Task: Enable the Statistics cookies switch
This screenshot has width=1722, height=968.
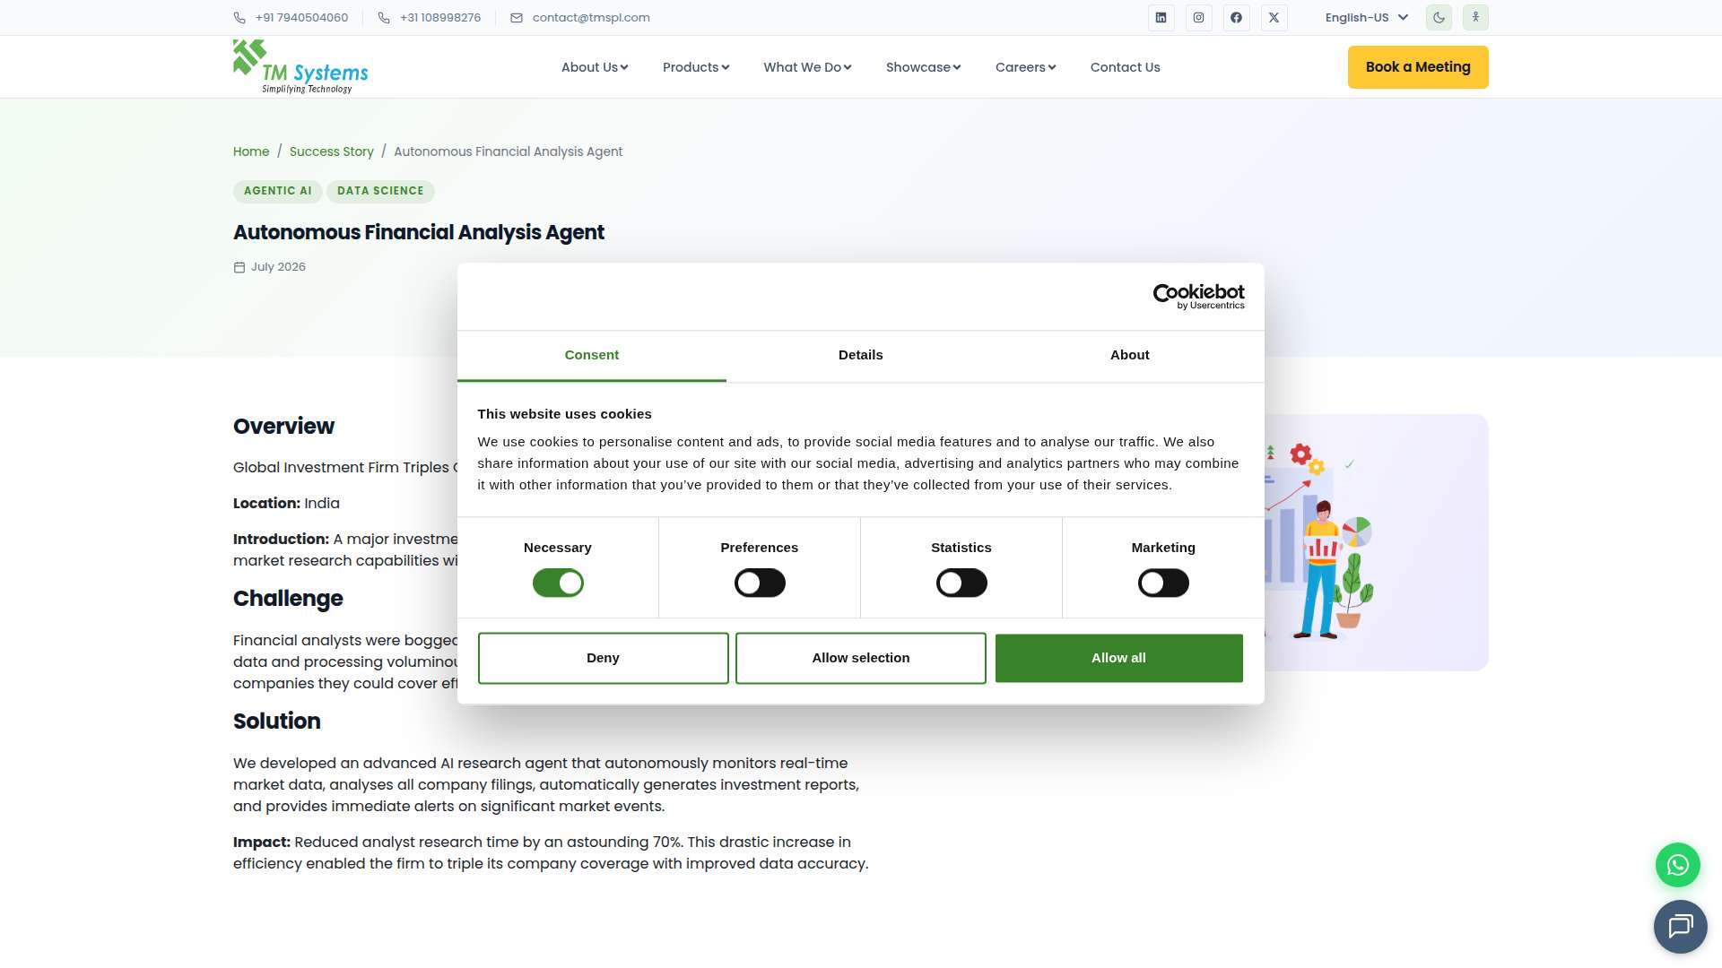Action: [x=961, y=583]
